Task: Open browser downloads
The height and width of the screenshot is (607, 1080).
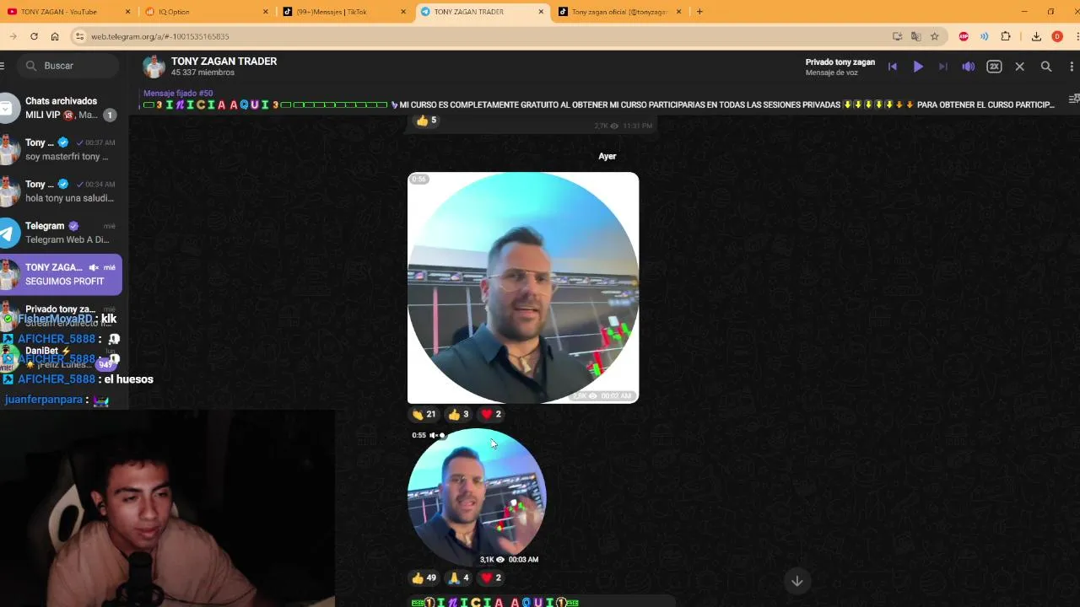Action: coord(1036,36)
